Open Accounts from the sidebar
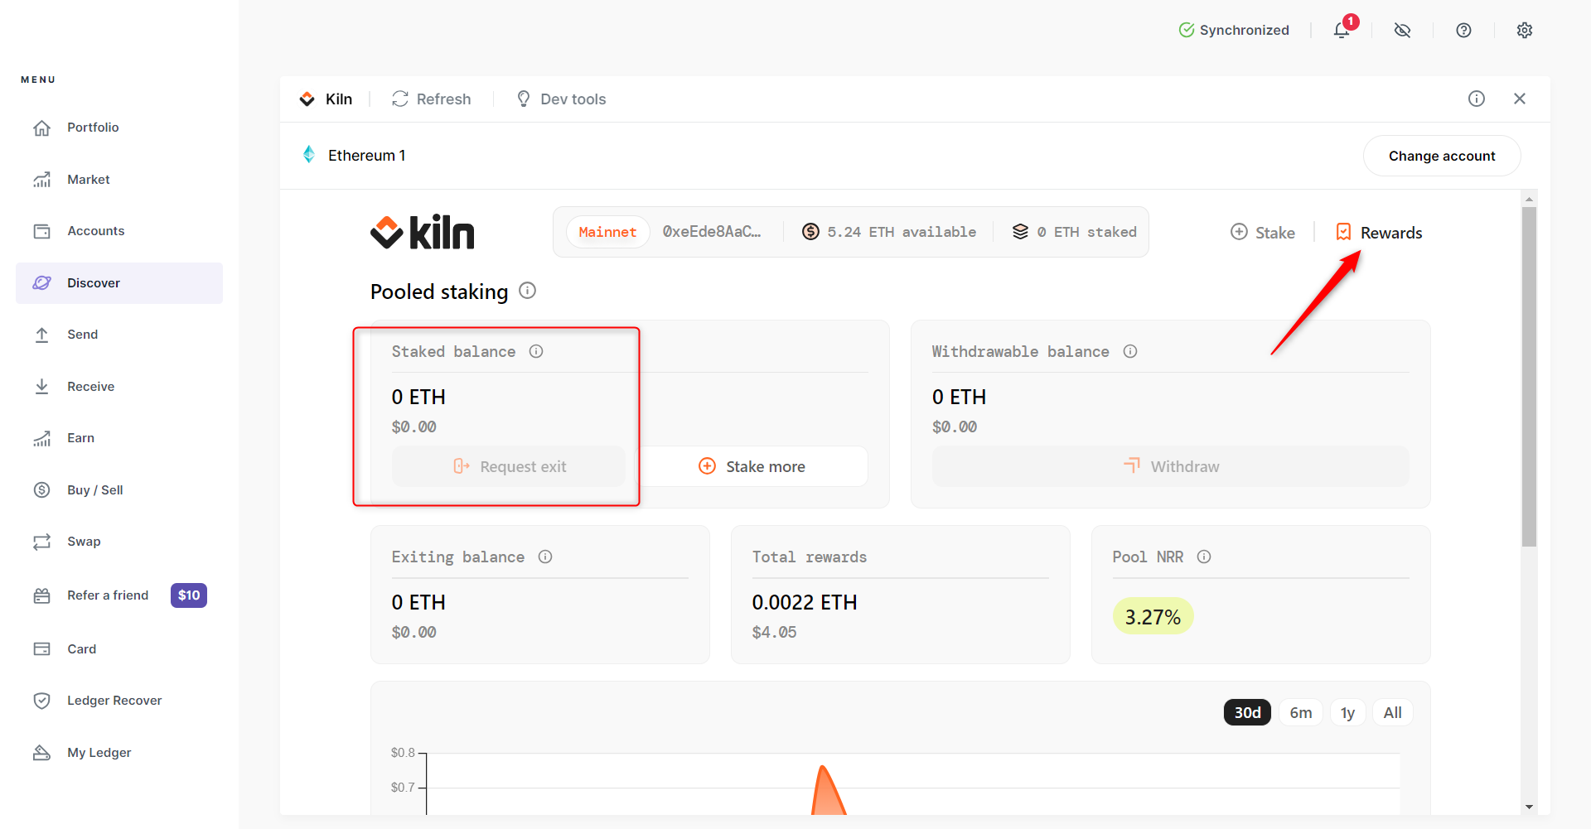Viewport: 1591px width, 829px height. (119, 231)
